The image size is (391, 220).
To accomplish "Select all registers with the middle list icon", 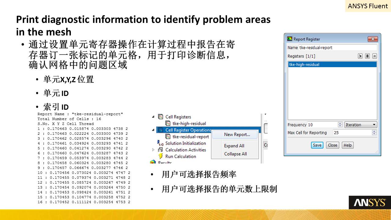I will coord(367,56).
